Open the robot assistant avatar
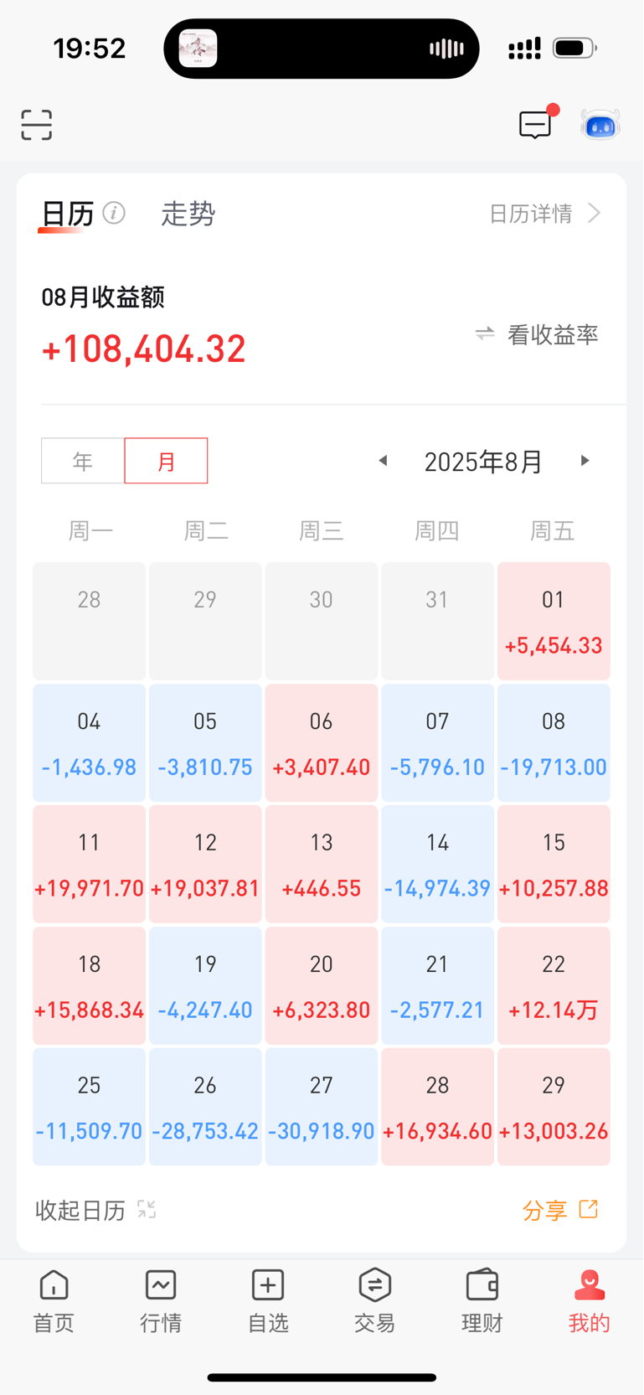The image size is (644, 1395). 600,125
